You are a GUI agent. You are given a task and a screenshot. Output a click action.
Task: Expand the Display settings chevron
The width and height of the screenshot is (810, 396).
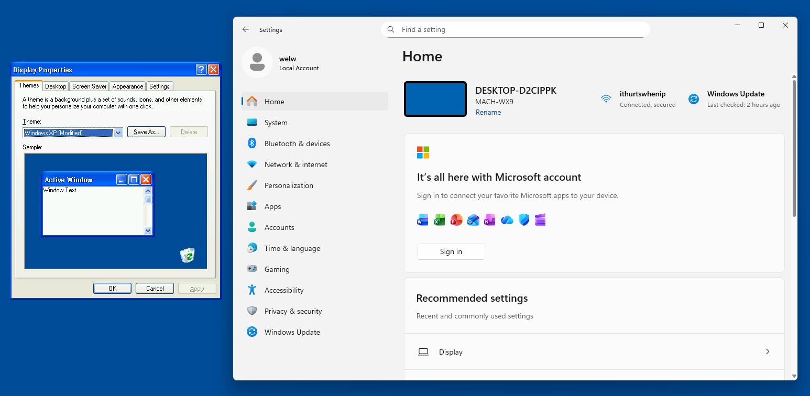pyautogui.click(x=767, y=352)
